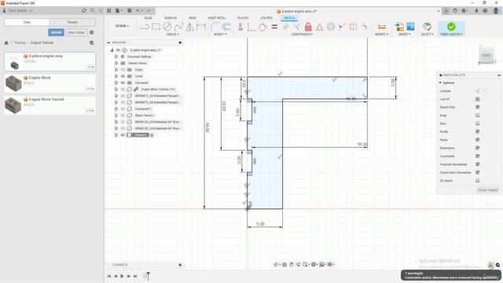Toggle the Snap checkbox

coord(477,116)
